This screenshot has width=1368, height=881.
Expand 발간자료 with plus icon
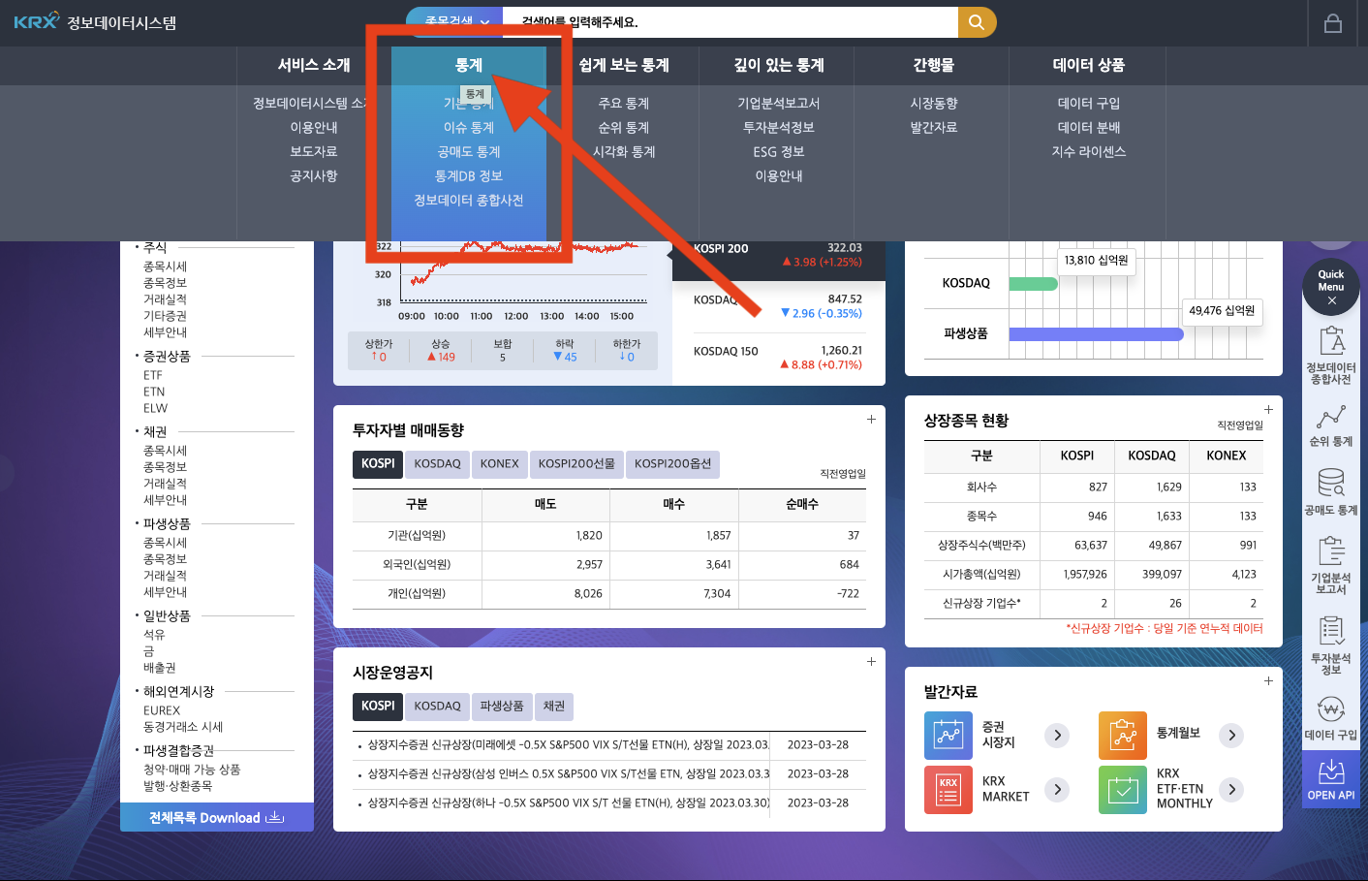[x=1268, y=681]
